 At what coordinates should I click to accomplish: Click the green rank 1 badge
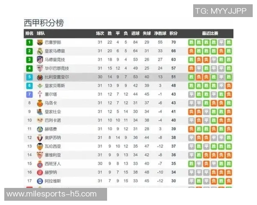pos(29,42)
